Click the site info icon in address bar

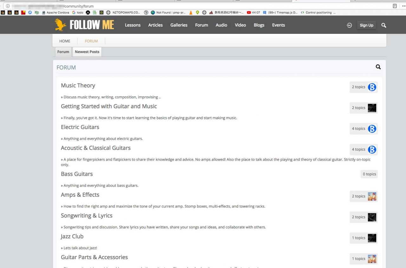8,6
